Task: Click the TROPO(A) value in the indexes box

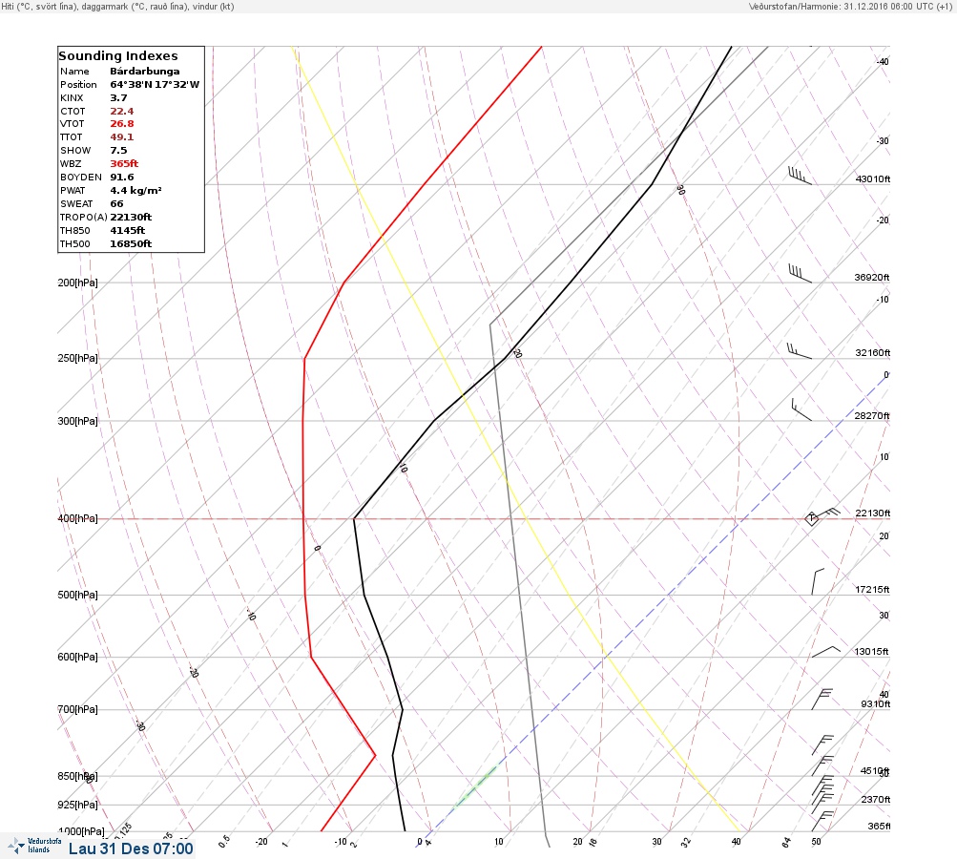Action: (x=131, y=217)
